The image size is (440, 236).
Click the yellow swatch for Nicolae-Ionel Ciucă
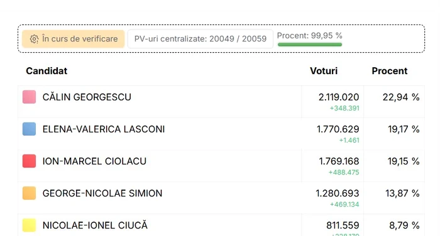point(29,225)
